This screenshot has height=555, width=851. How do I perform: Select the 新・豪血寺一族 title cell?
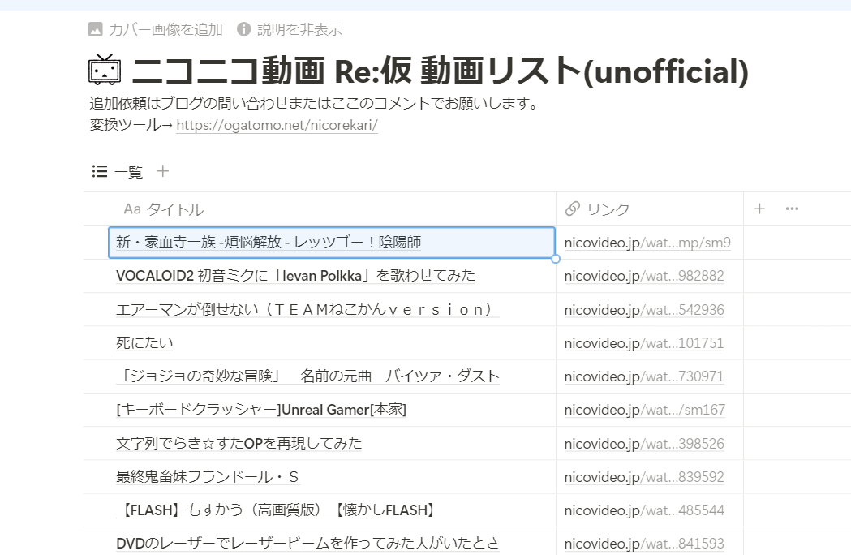tap(332, 243)
